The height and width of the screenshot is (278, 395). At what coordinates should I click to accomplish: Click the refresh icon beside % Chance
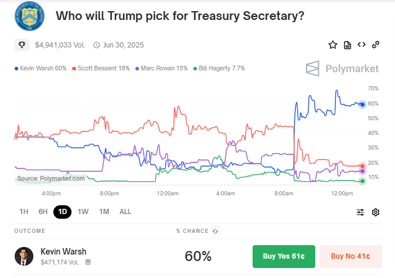(x=216, y=231)
